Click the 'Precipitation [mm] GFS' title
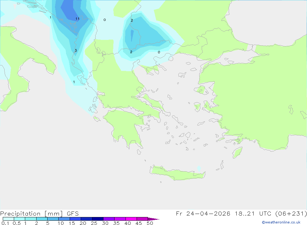This screenshot has height=225, width=307. pyautogui.click(x=39, y=213)
